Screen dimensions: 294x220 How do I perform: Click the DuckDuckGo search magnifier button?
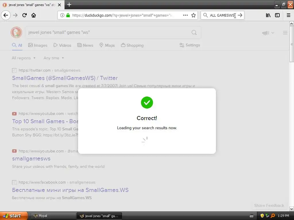point(194,33)
